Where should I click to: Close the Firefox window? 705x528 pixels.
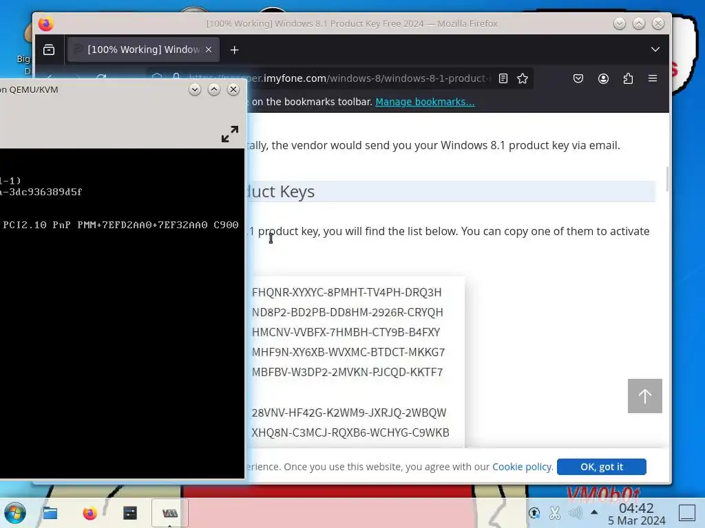click(x=658, y=23)
